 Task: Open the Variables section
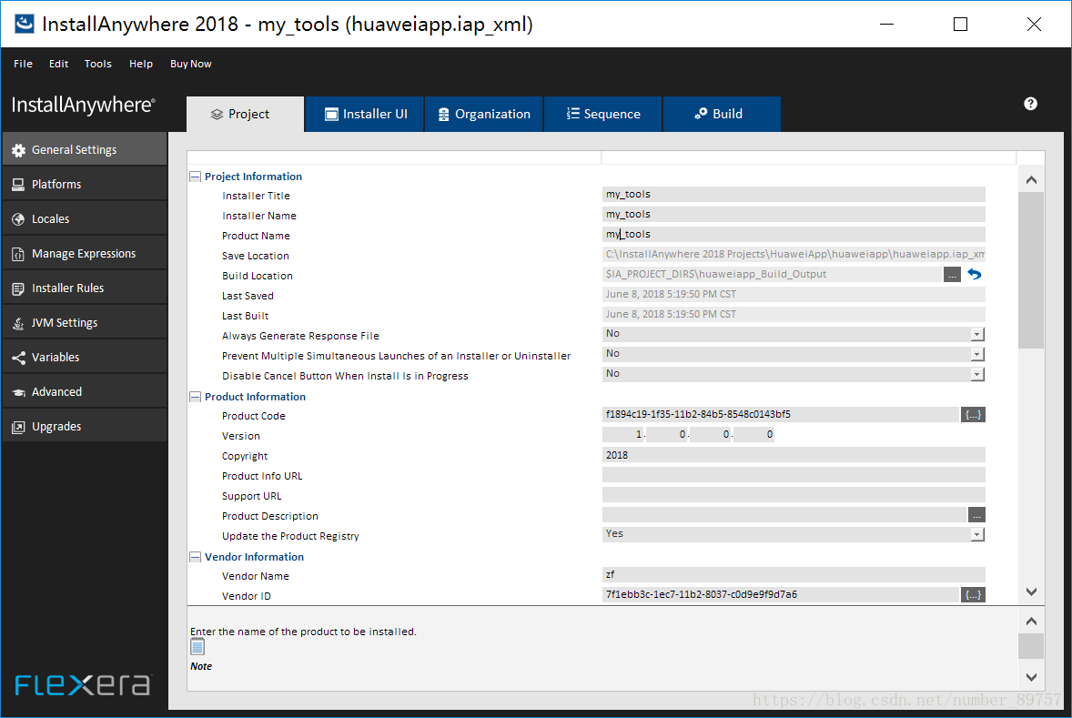pos(84,357)
